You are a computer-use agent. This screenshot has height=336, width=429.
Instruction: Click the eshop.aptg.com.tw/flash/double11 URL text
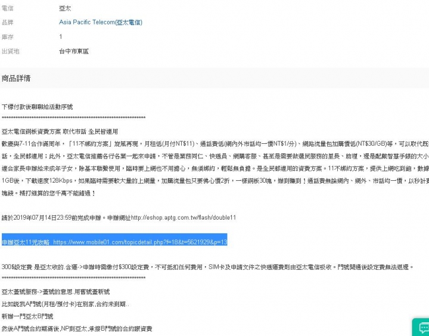point(184,218)
